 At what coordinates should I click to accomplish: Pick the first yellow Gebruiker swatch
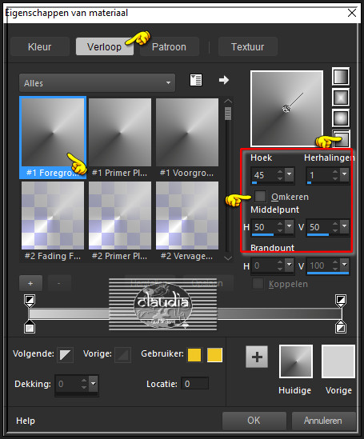(194, 355)
